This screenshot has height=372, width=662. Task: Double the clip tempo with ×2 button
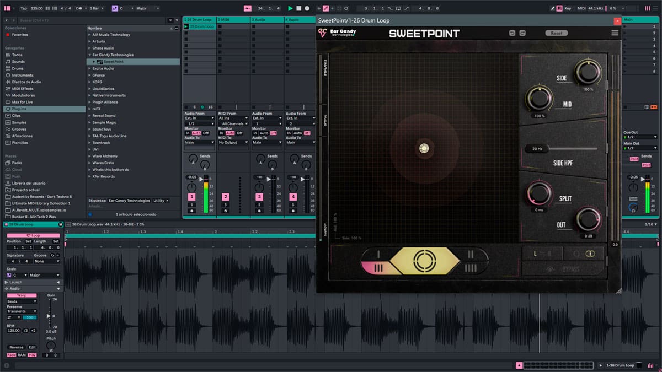coord(33,330)
